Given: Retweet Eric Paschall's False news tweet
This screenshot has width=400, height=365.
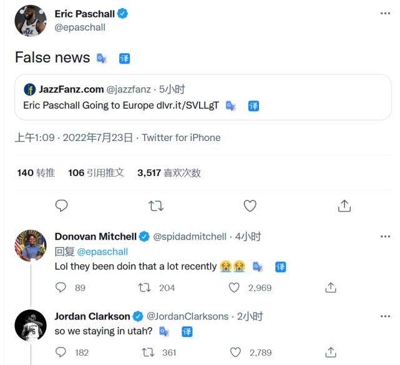Looking at the screenshot, I should [x=155, y=205].
